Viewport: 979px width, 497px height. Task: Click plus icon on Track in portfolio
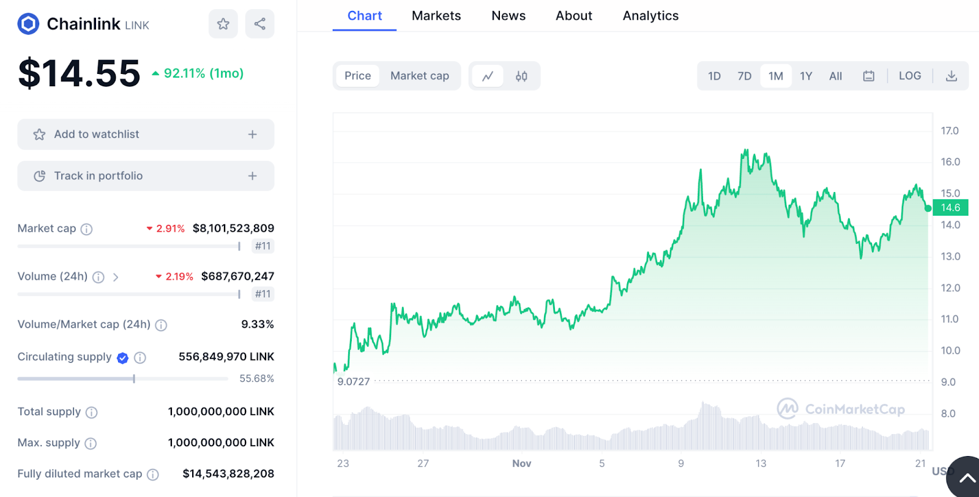point(252,176)
